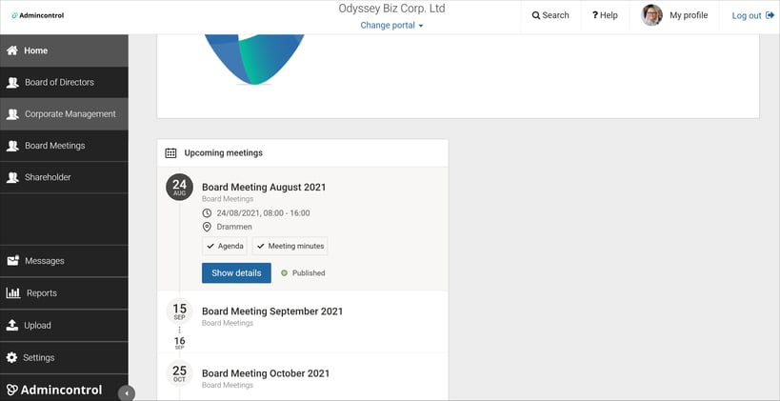This screenshot has height=401, width=780.
Task: Open Board of Directors section
Action: pyautogui.click(x=64, y=83)
